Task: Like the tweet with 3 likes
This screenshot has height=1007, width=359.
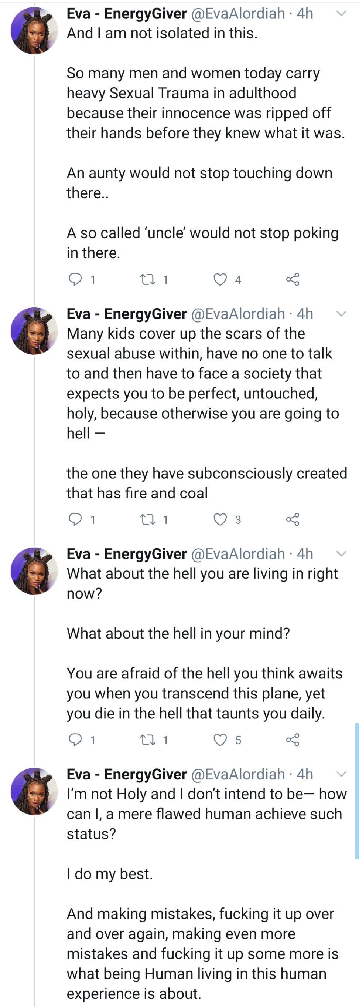Action: 220,519
